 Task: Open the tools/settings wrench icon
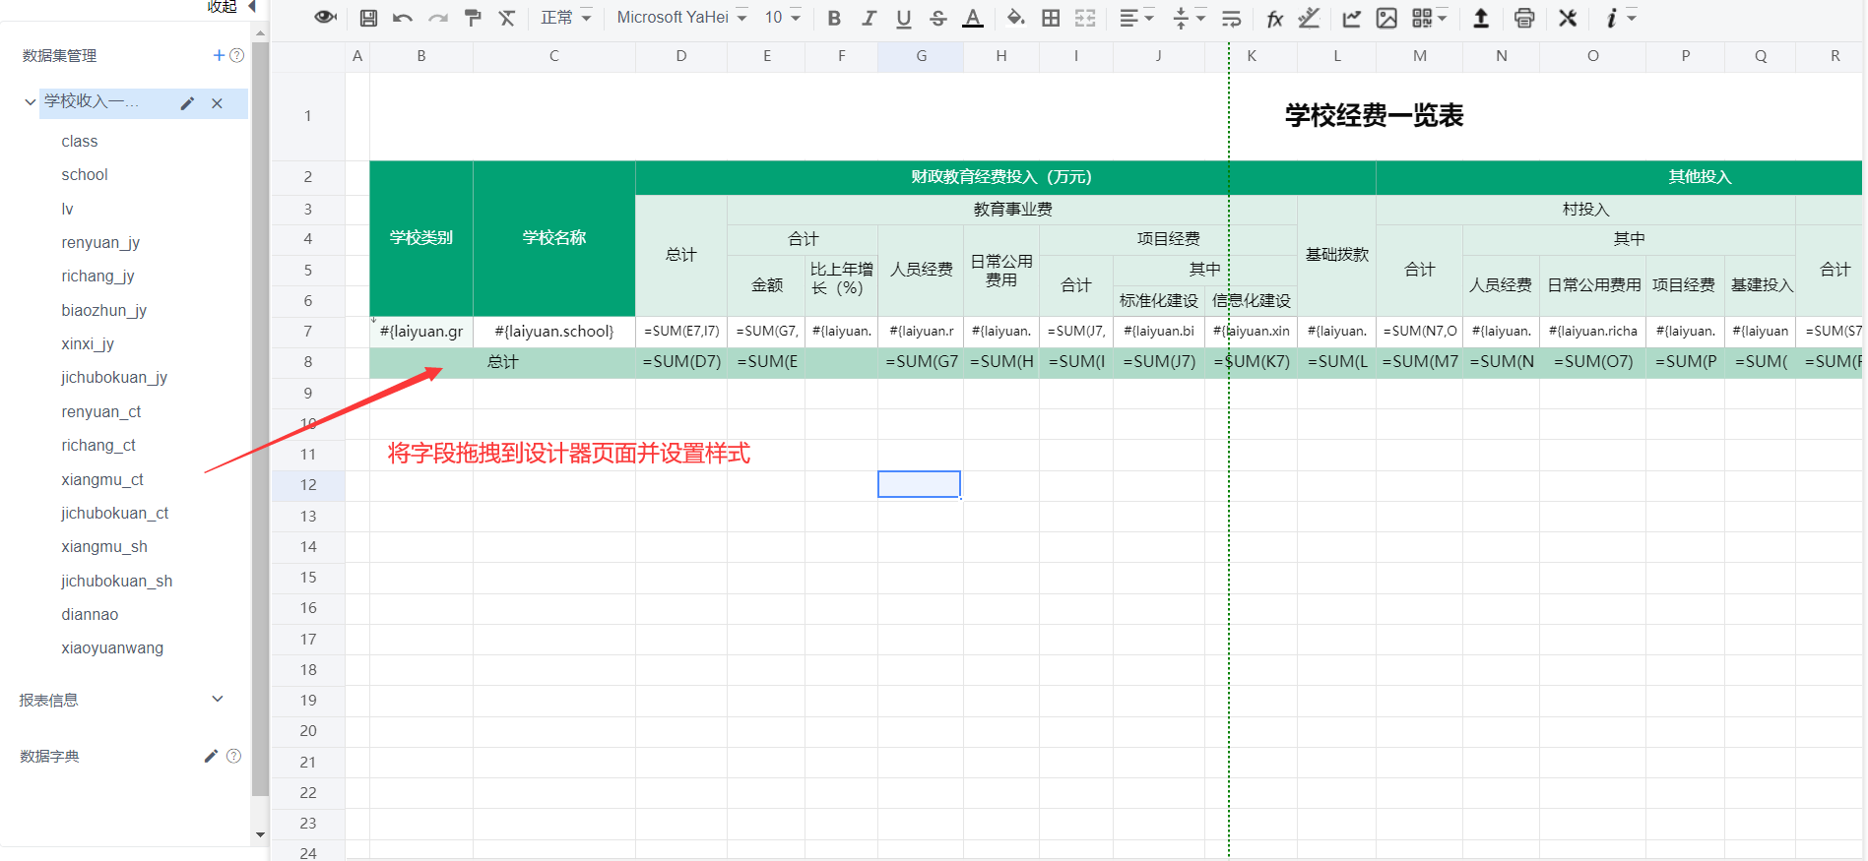1568,18
